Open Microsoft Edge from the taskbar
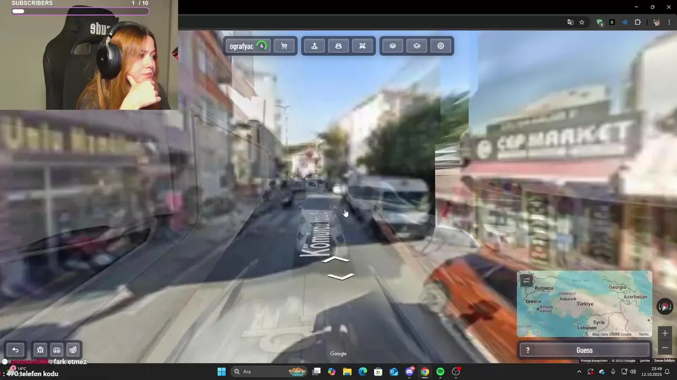This screenshot has height=380, width=677. (363, 372)
